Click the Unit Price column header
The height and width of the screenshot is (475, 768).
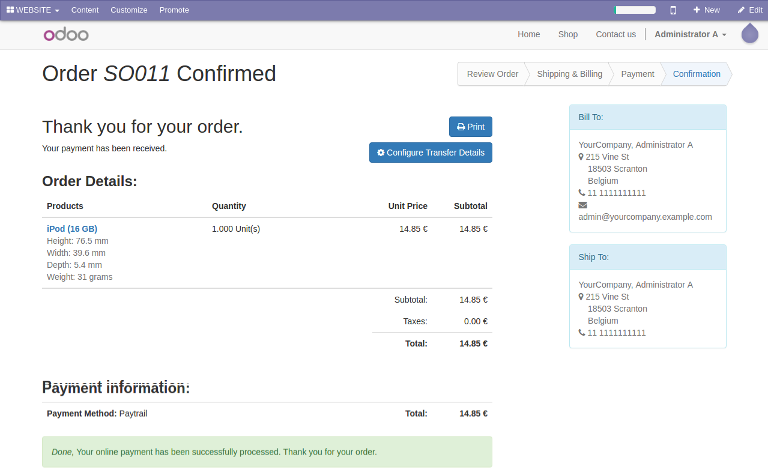tap(408, 206)
